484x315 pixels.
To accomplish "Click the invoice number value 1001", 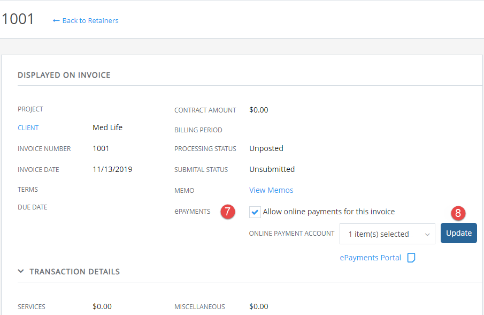I will coord(101,148).
